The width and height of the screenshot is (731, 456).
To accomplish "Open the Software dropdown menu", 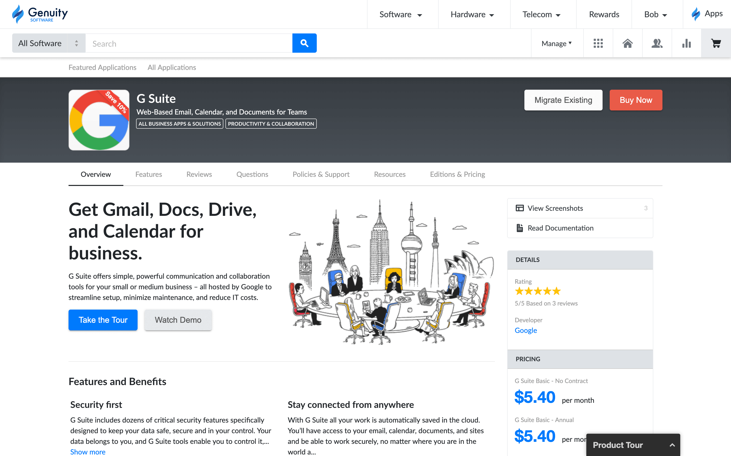I will pyautogui.click(x=401, y=14).
